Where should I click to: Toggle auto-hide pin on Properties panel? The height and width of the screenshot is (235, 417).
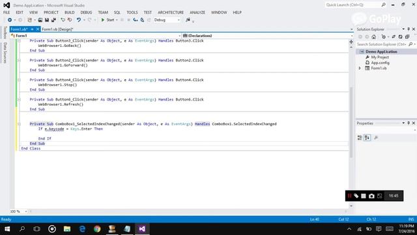click(x=409, y=123)
